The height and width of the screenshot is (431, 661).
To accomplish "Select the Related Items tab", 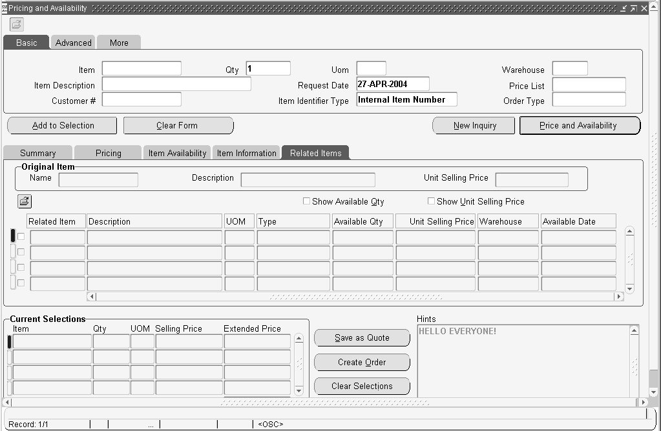I will tap(316, 153).
